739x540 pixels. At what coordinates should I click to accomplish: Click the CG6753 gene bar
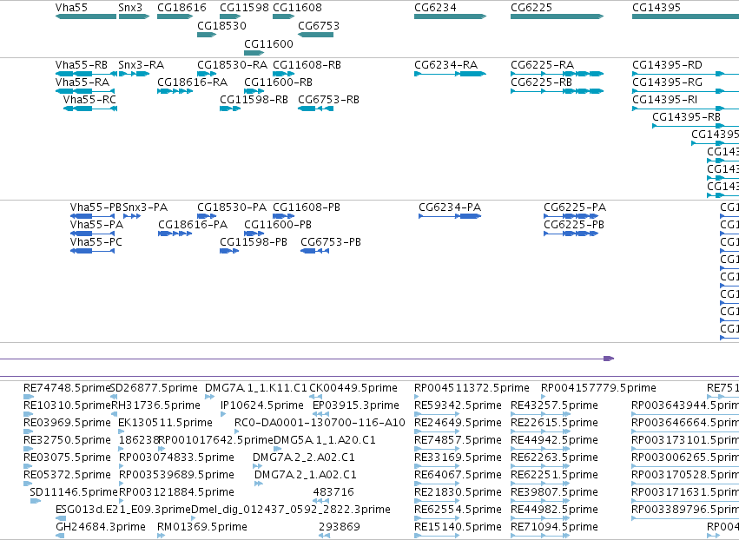pos(316,35)
